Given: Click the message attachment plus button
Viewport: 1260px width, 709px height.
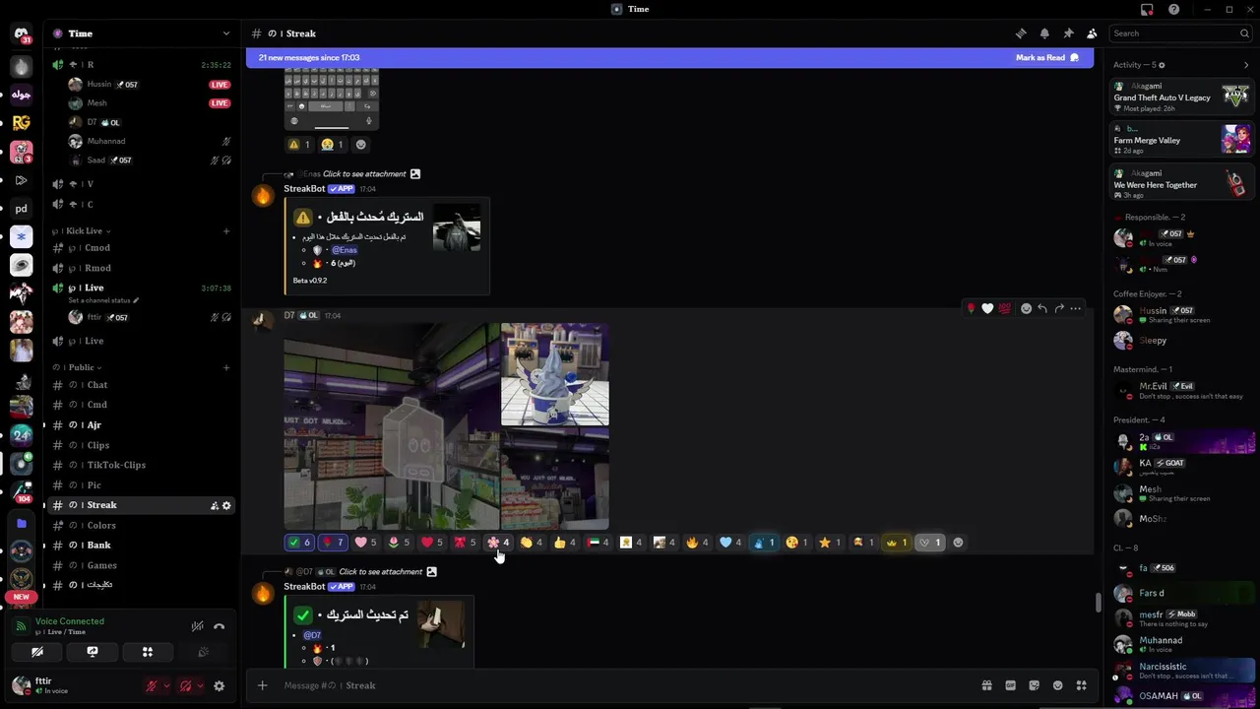Looking at the screenshot, I should pyautogui.click(x=262, y=685).
